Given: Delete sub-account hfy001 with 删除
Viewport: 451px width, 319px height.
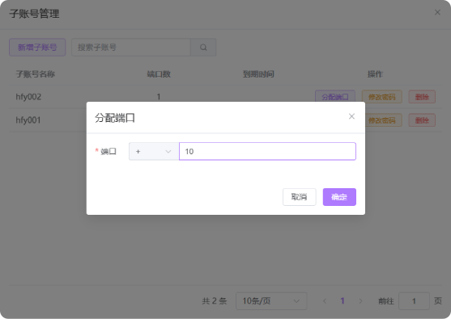Looking at the screenshot, I should pyautogui.click(x=422, y=120).
